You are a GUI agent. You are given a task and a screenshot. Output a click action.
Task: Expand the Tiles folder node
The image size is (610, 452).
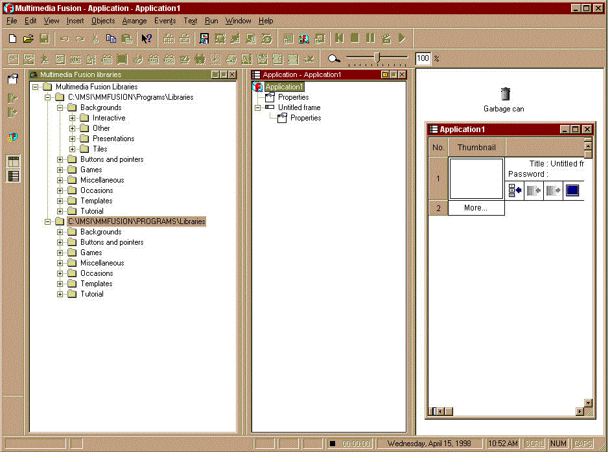(73, 149)
